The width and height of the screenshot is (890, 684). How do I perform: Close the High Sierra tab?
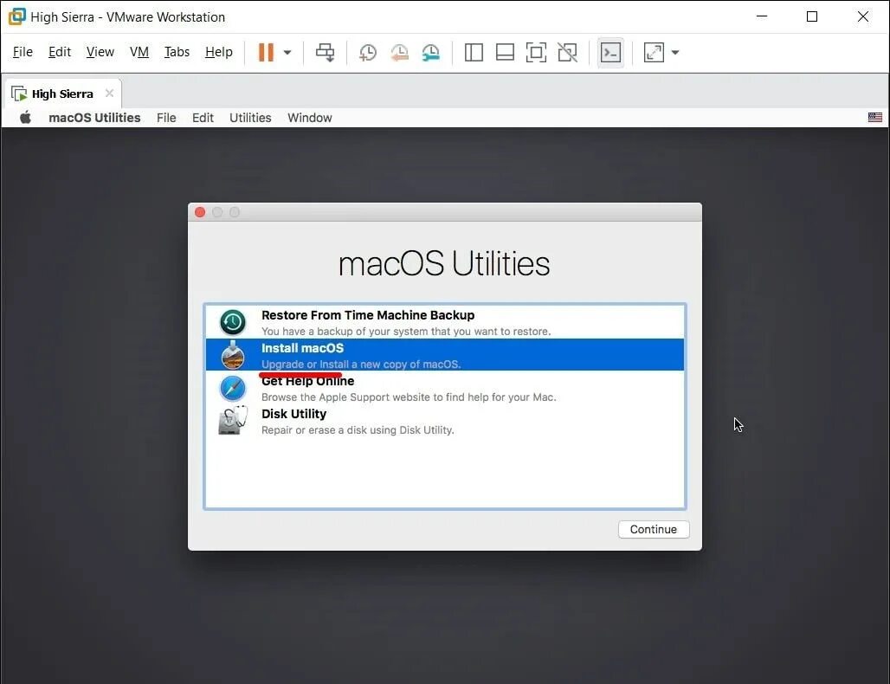[x=109, y=94]
